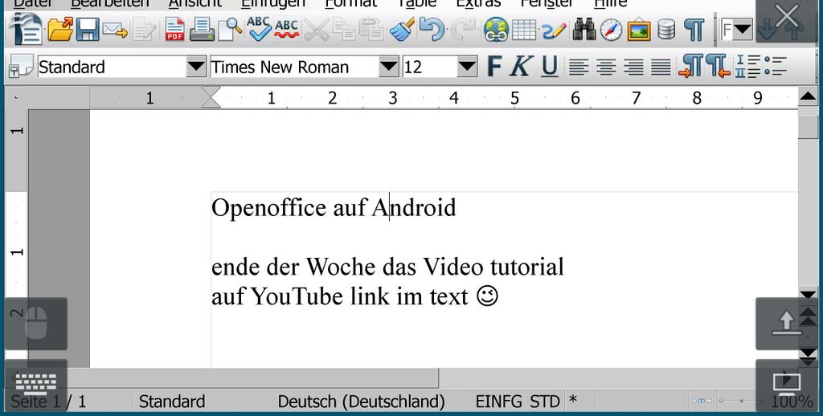Tap the mouse overlay button
823x416 pixels.
[x=35, y=324]
